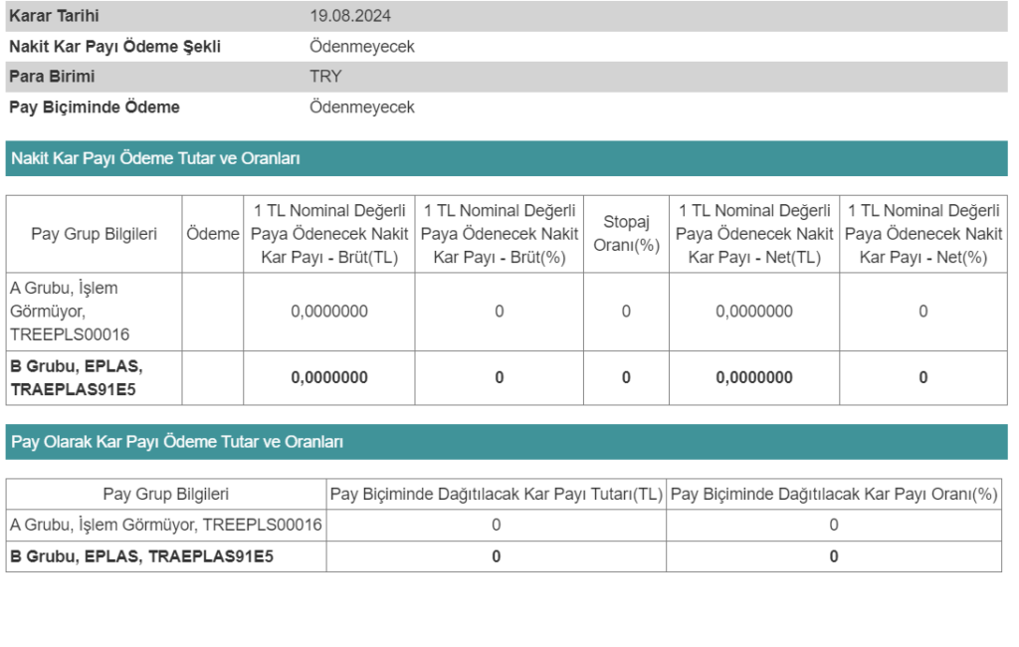
Task: Click Pay Biçiminde Dağıtılacak Kar Payı Tutarı(TL) header
Action: coord(496,494)
